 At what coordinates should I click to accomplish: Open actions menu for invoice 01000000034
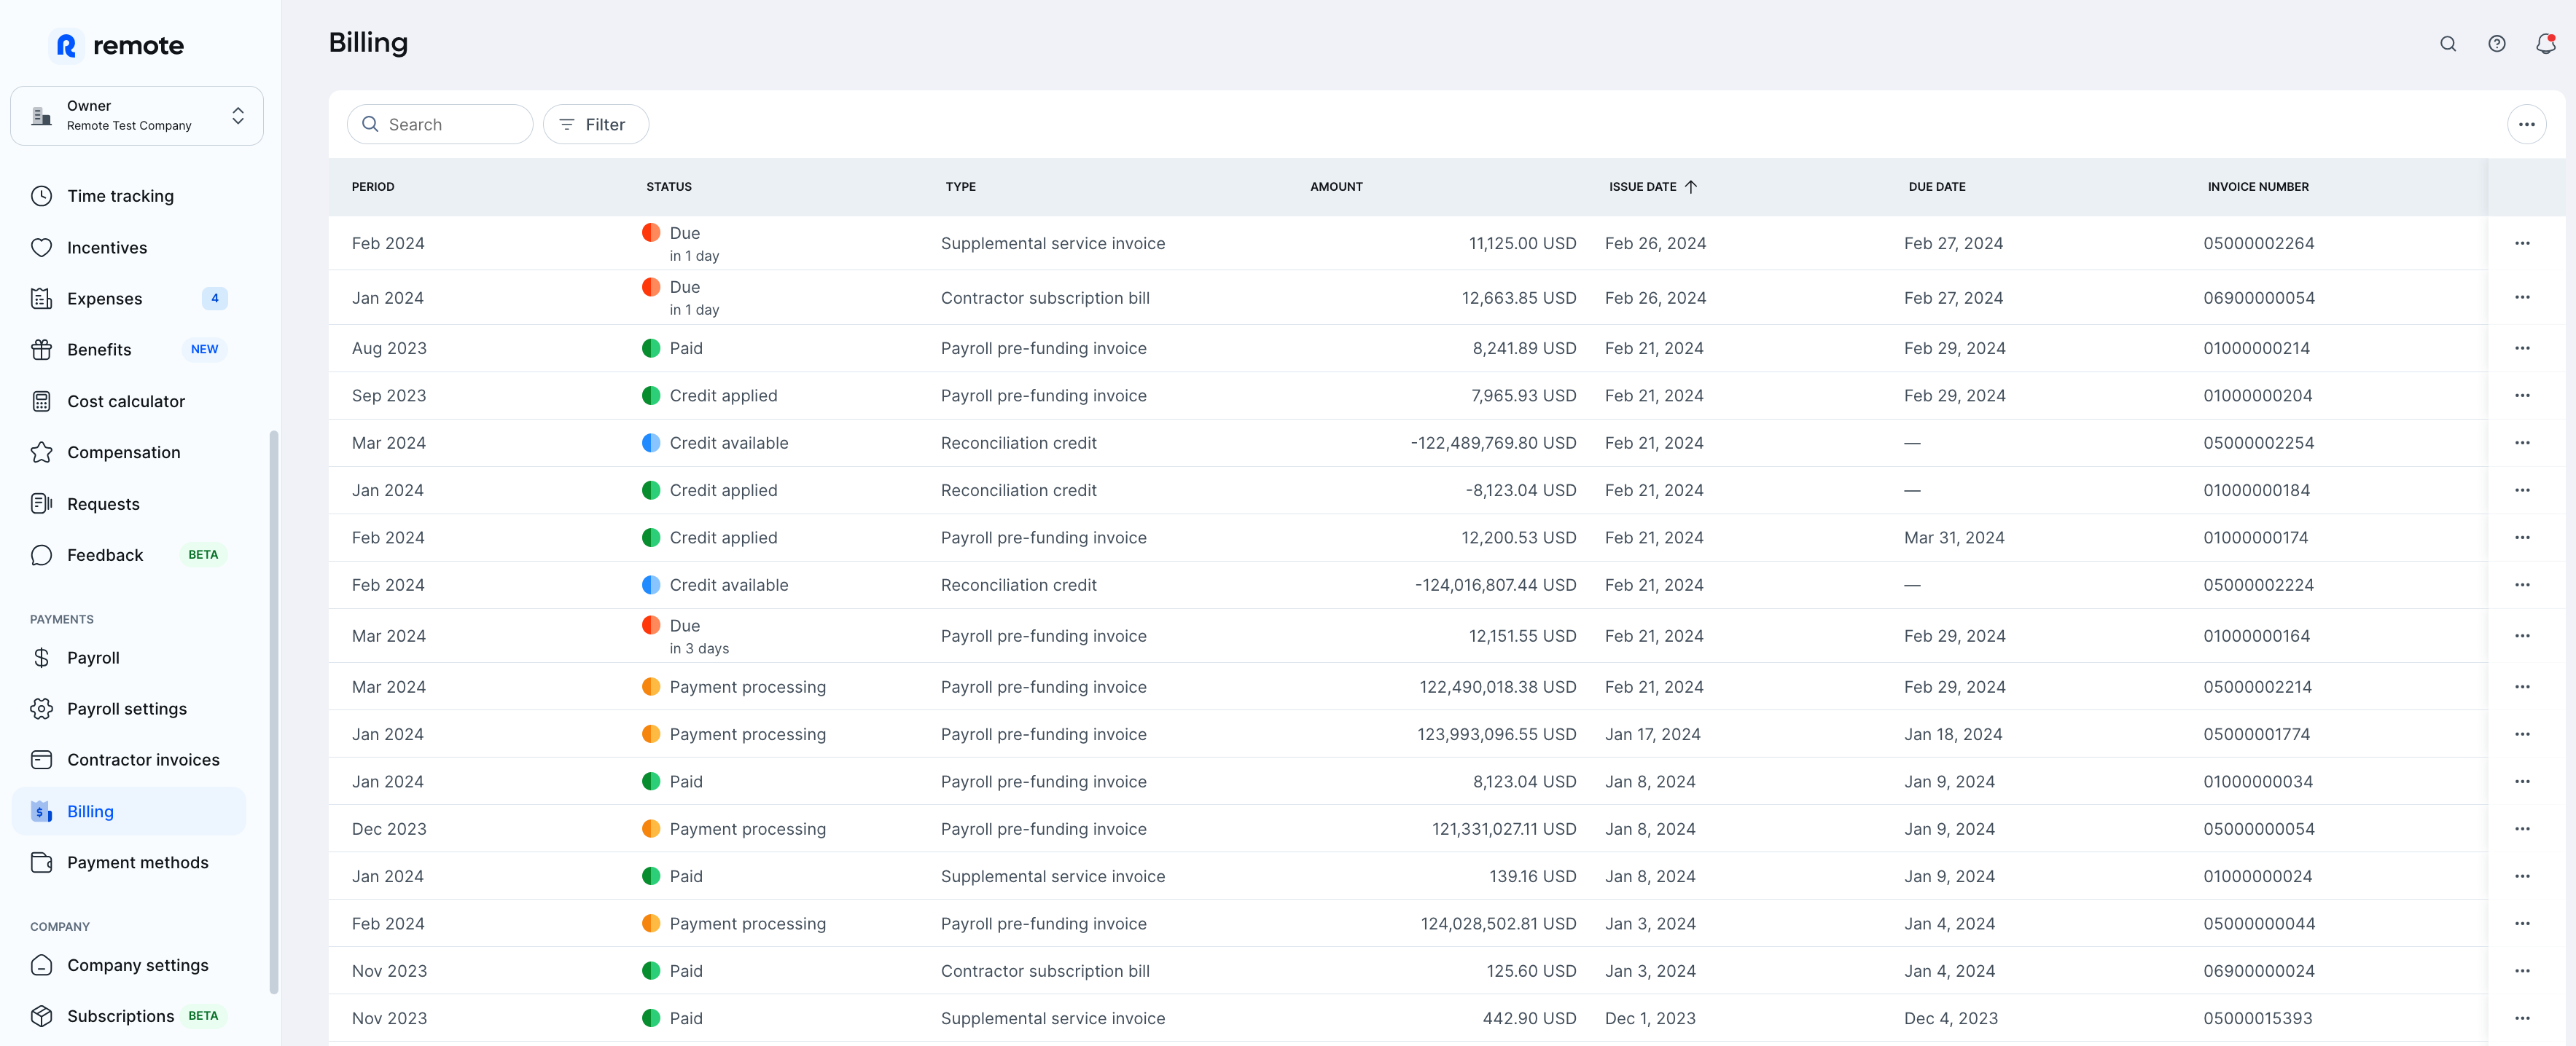(x=2522, y=782)
